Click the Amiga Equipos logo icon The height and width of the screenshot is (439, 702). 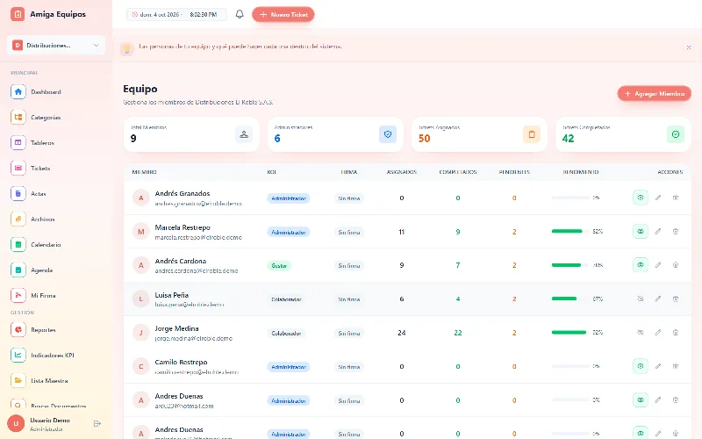[18, 14]
